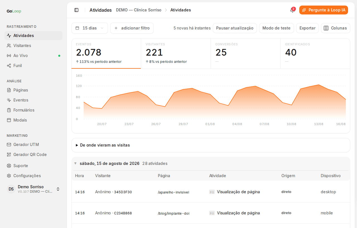Pause updates with Pausar atualização
Viewport: 357px width, 228px height.
coord(235,28)
